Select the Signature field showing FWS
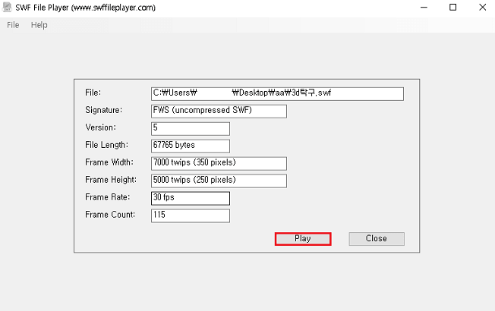The image size is (495, 311). 219,111
